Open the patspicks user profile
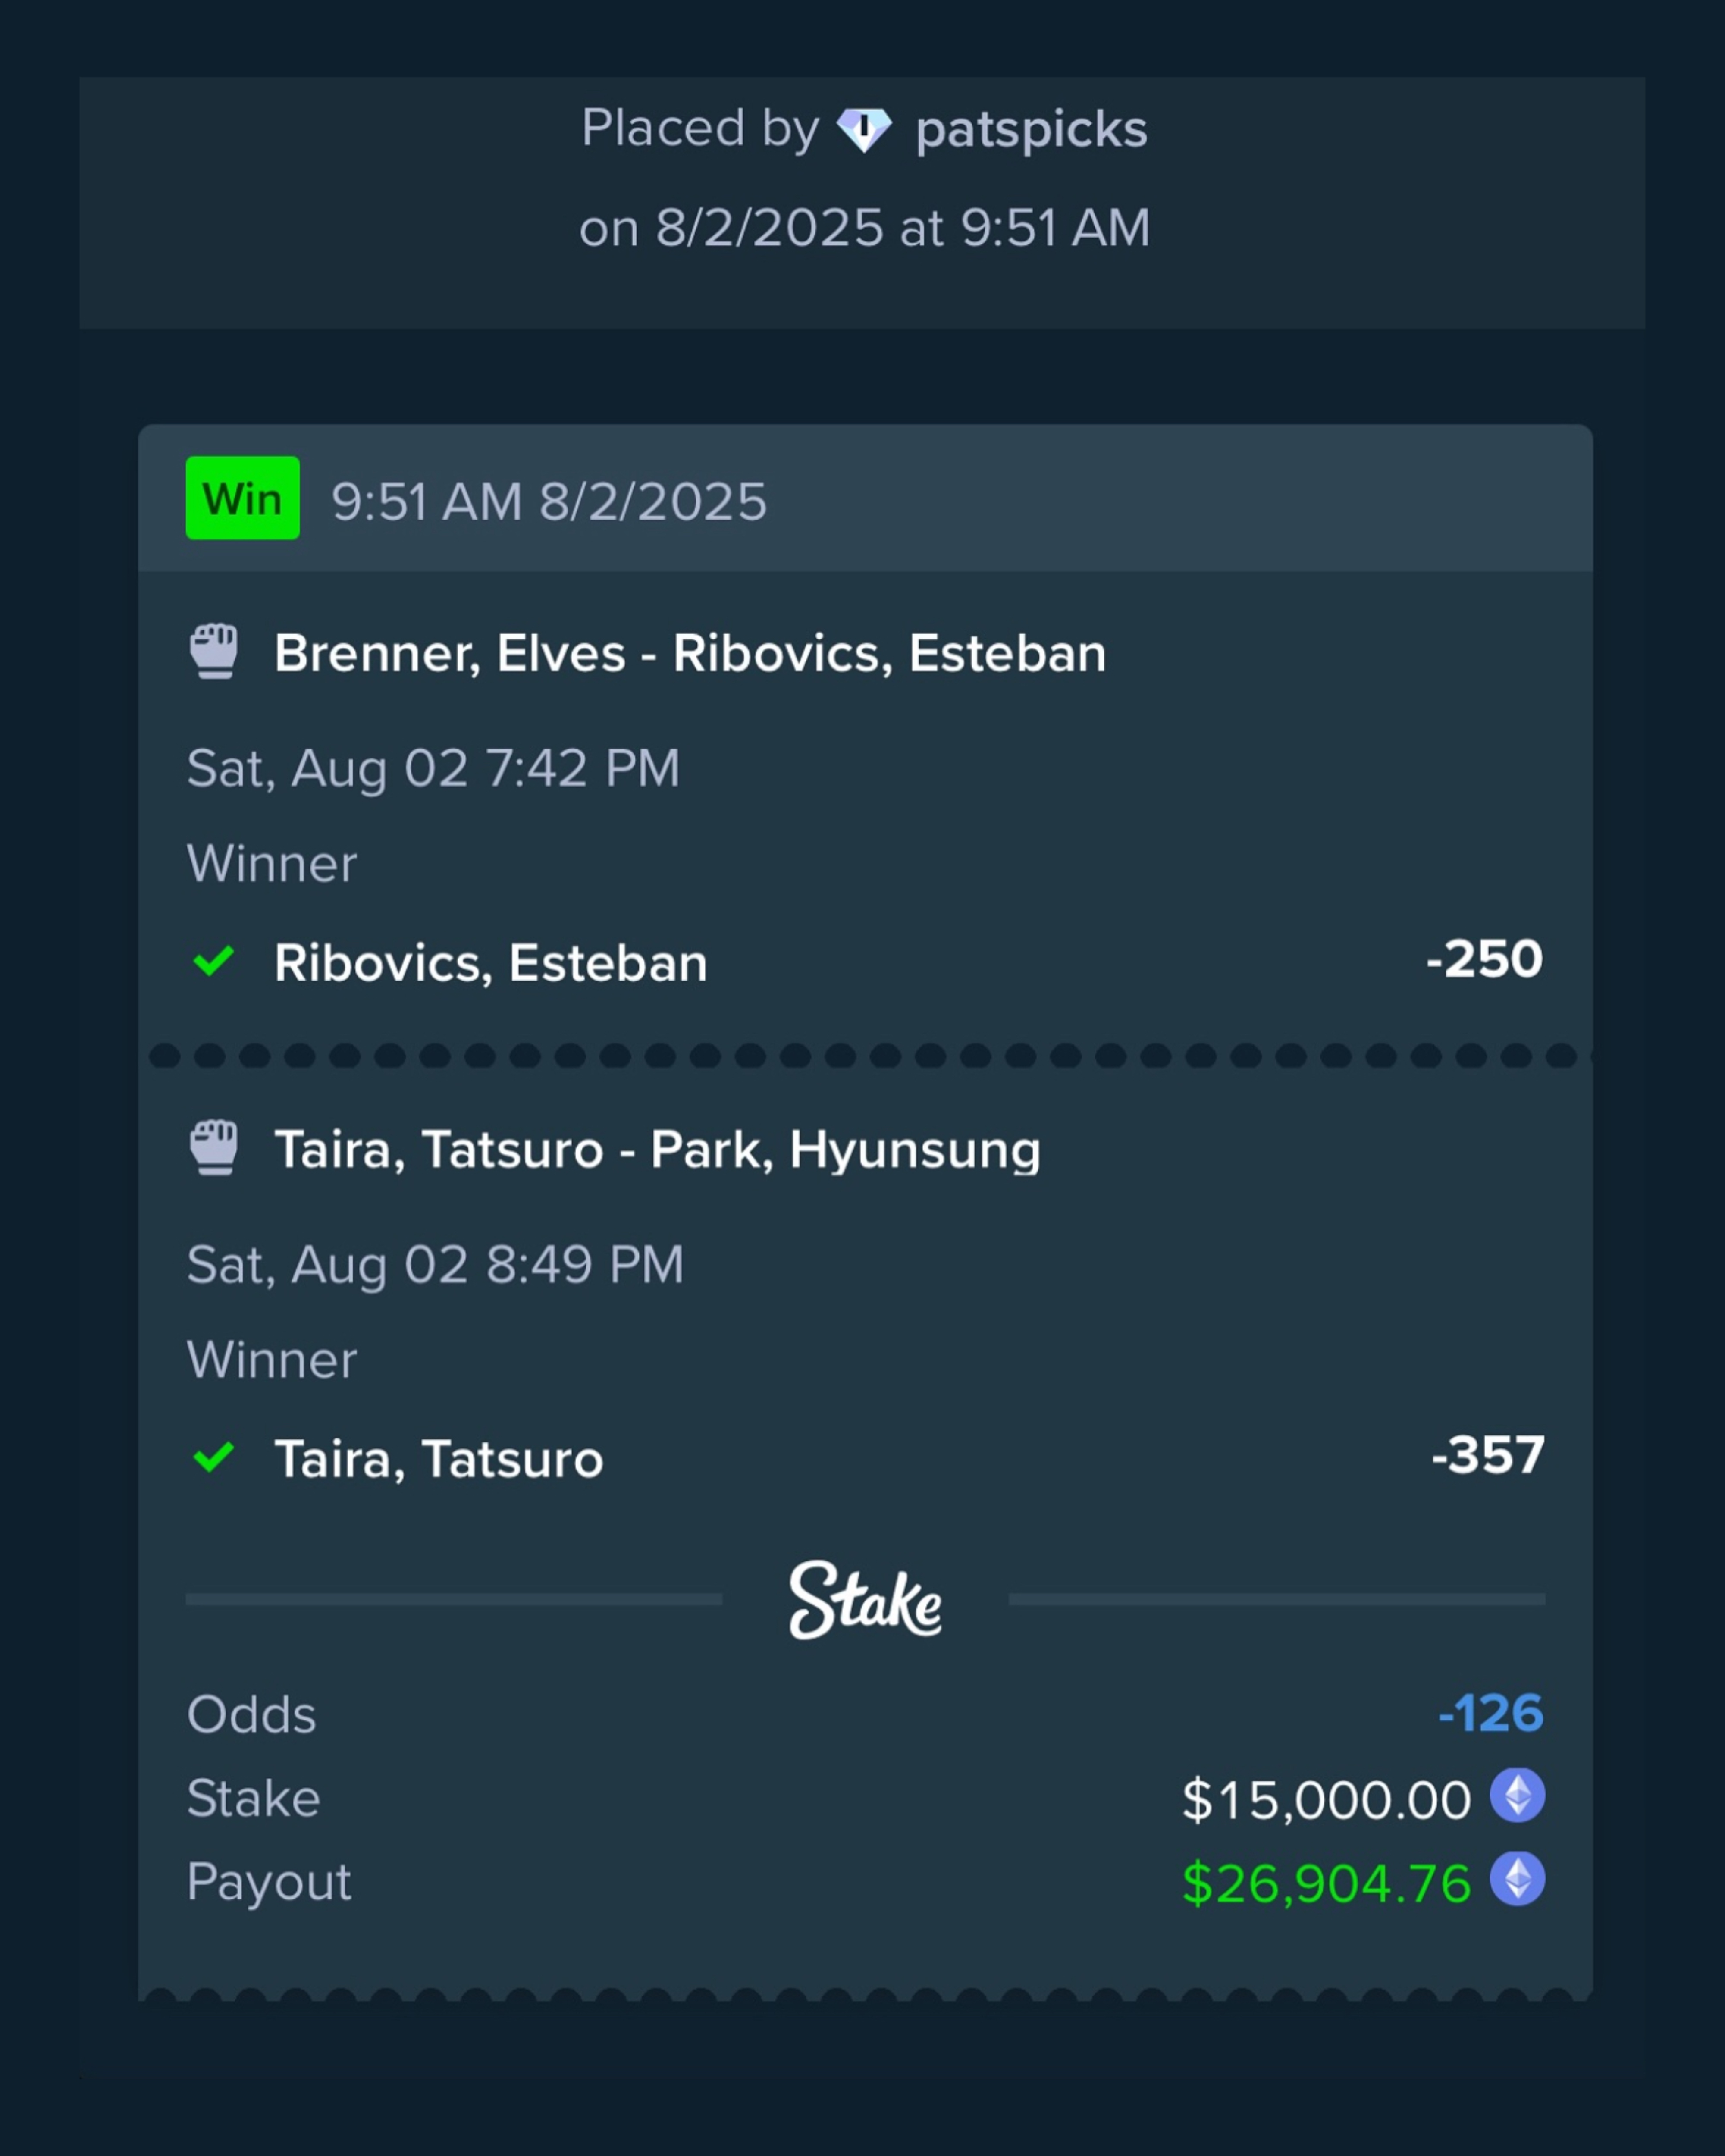The width and height of the screenshot is (1725, 2156). point(1031,130)
